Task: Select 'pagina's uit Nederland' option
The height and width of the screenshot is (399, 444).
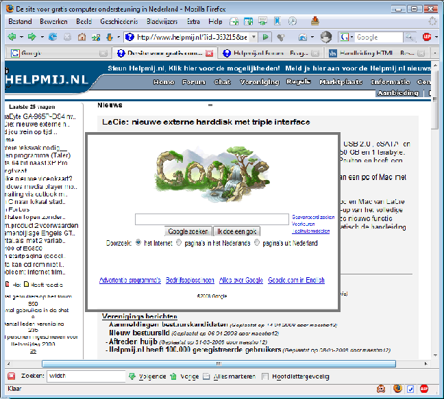Action: pos(257,243)
